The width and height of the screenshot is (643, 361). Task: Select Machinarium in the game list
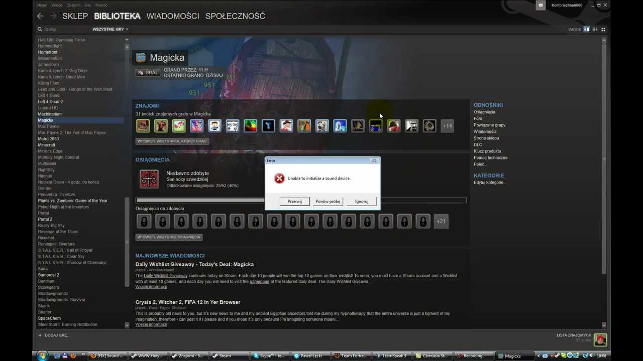50,114
